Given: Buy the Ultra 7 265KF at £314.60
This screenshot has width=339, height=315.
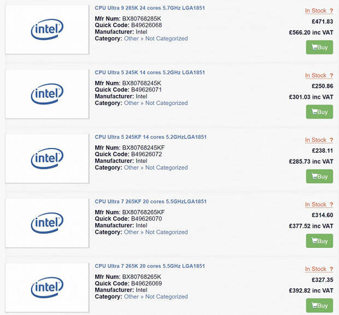Looking at the screenshot, I should coord(319,241).
